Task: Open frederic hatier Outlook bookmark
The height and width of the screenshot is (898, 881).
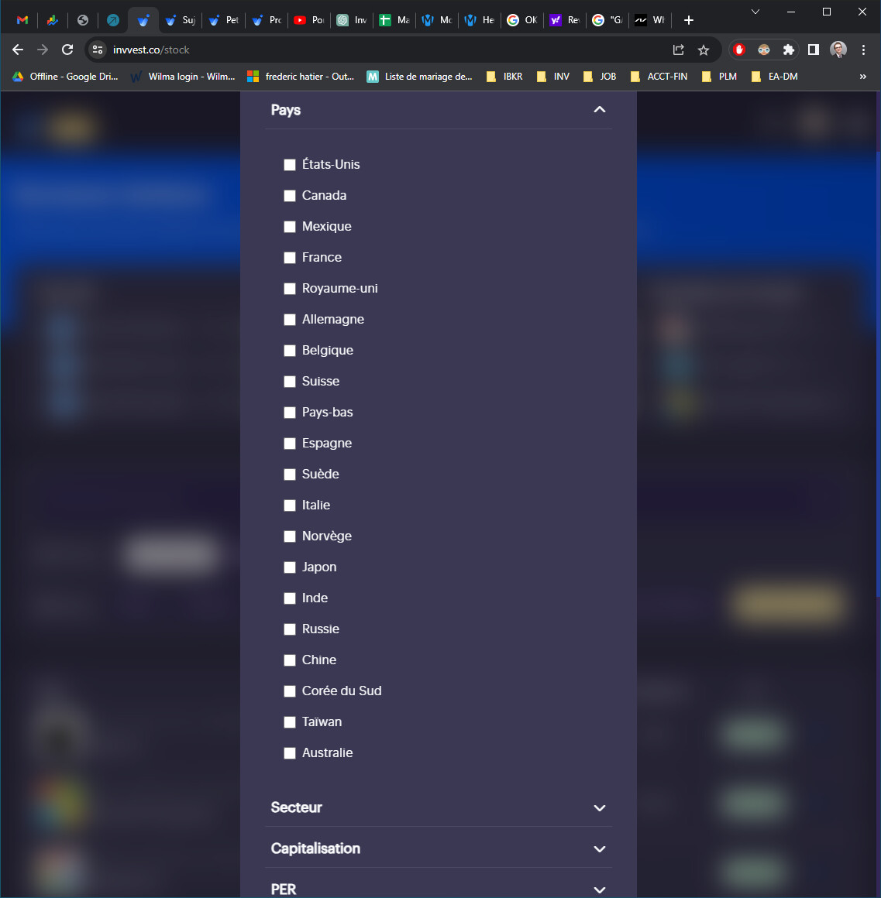Action: tap(301, 77)
